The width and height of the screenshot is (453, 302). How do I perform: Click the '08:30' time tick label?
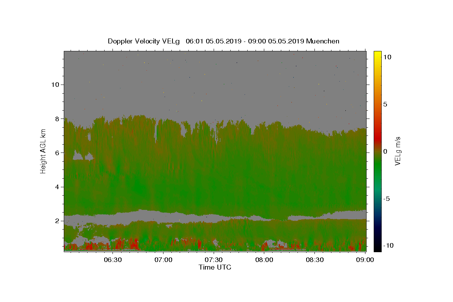click(x=315, y=260)
